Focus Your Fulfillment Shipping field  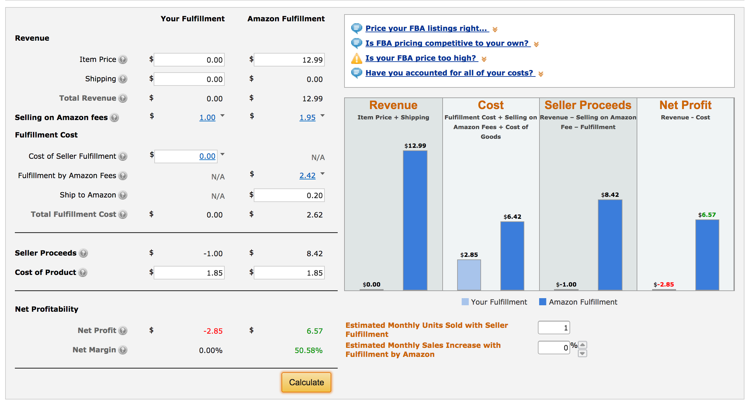(189, 79)
